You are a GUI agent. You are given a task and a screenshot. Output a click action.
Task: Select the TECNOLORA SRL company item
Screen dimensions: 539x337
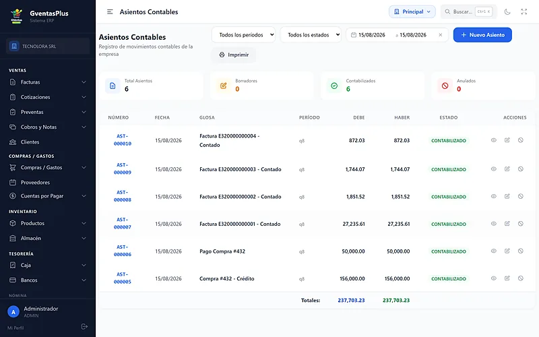(x=48, y=46)
